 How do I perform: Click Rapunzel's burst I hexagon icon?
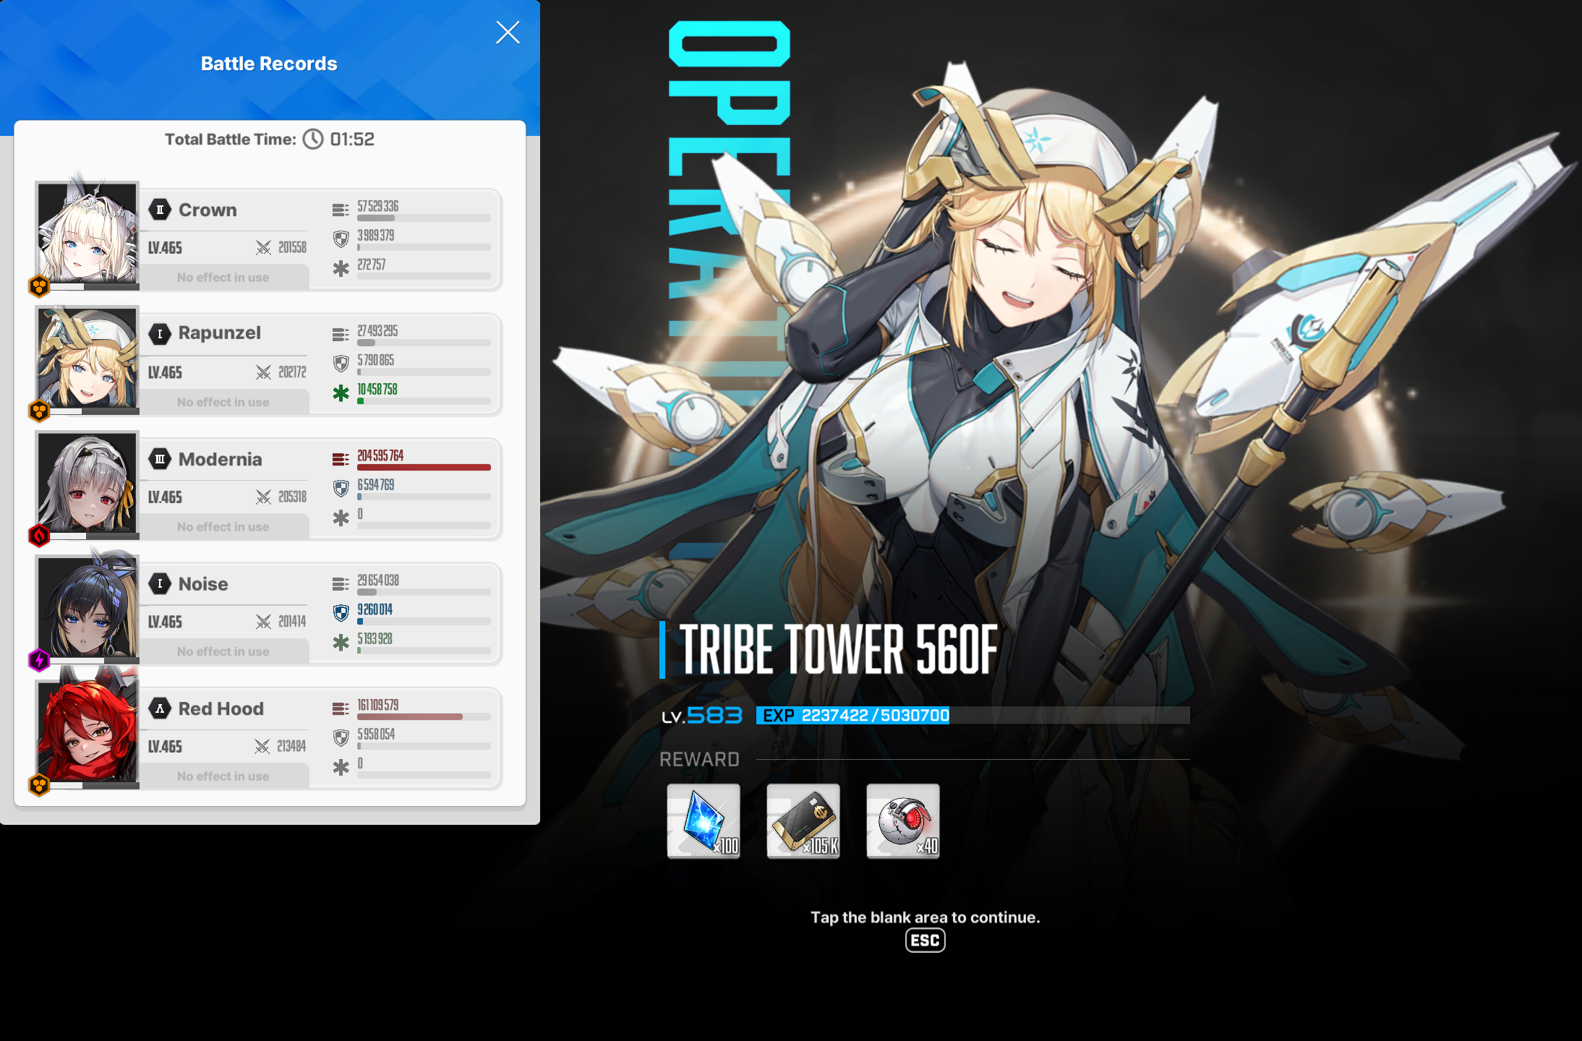coord(160,333)
